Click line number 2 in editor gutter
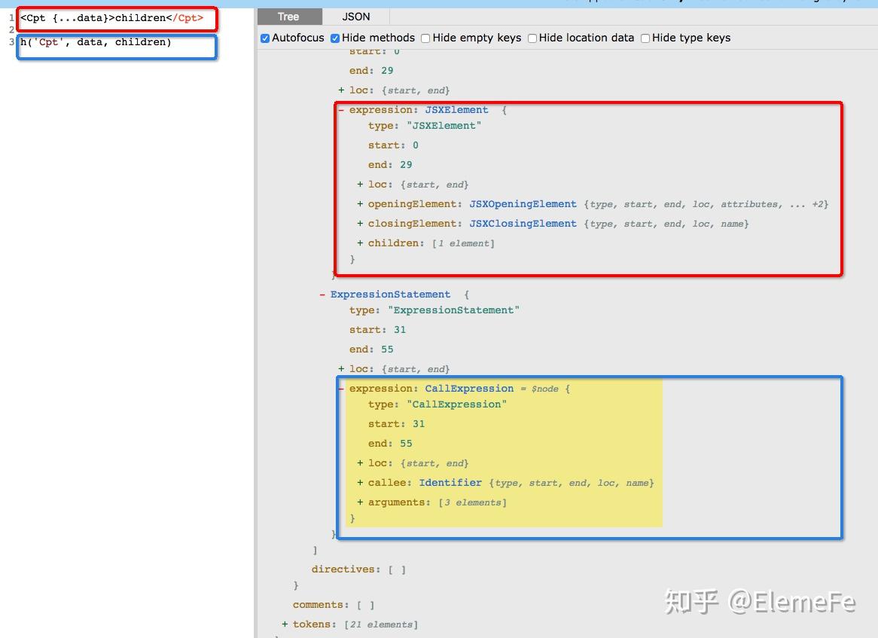Image resolution: width=878 pixels, height=638 pixels. coord(11,29)
